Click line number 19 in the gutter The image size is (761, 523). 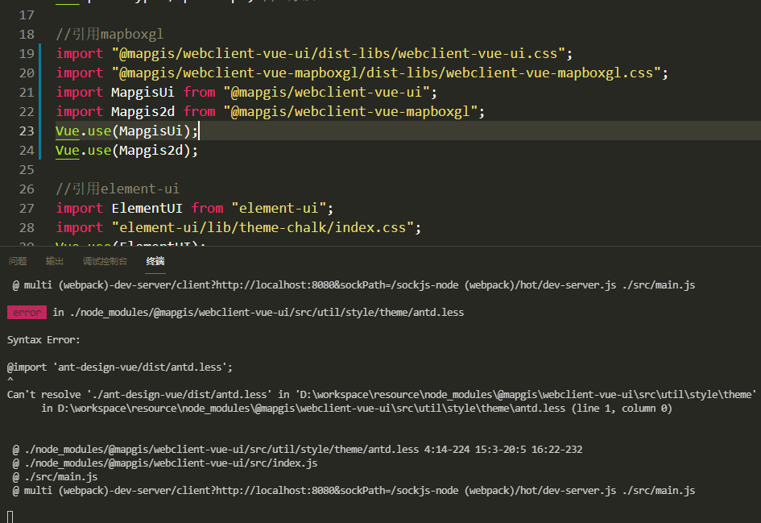click(27, 53)
